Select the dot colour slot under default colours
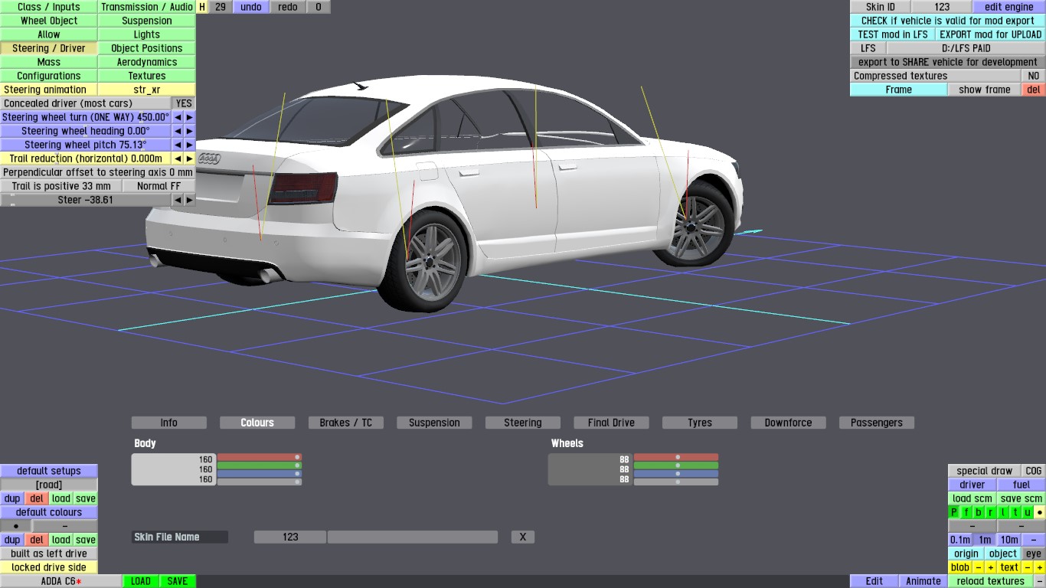Screen dimensions: 1046x588 [x=16, y=526]
